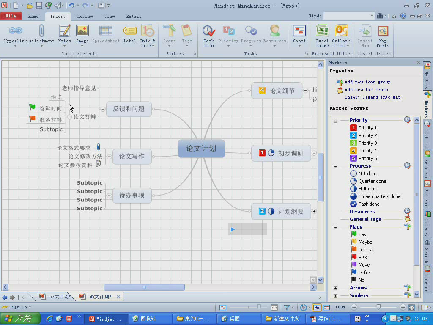
Task: Click the Outlook Items button
Action: coord(341,36)
